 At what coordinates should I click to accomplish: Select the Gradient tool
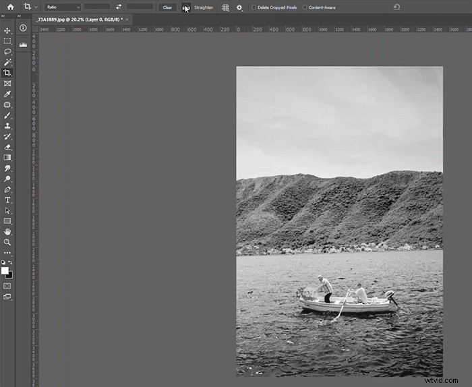point(7,158)
